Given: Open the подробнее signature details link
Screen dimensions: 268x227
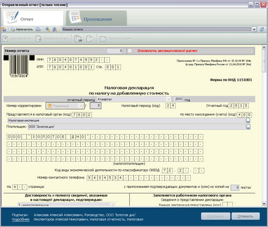Looking at the screenshot, I should [20, 220].
